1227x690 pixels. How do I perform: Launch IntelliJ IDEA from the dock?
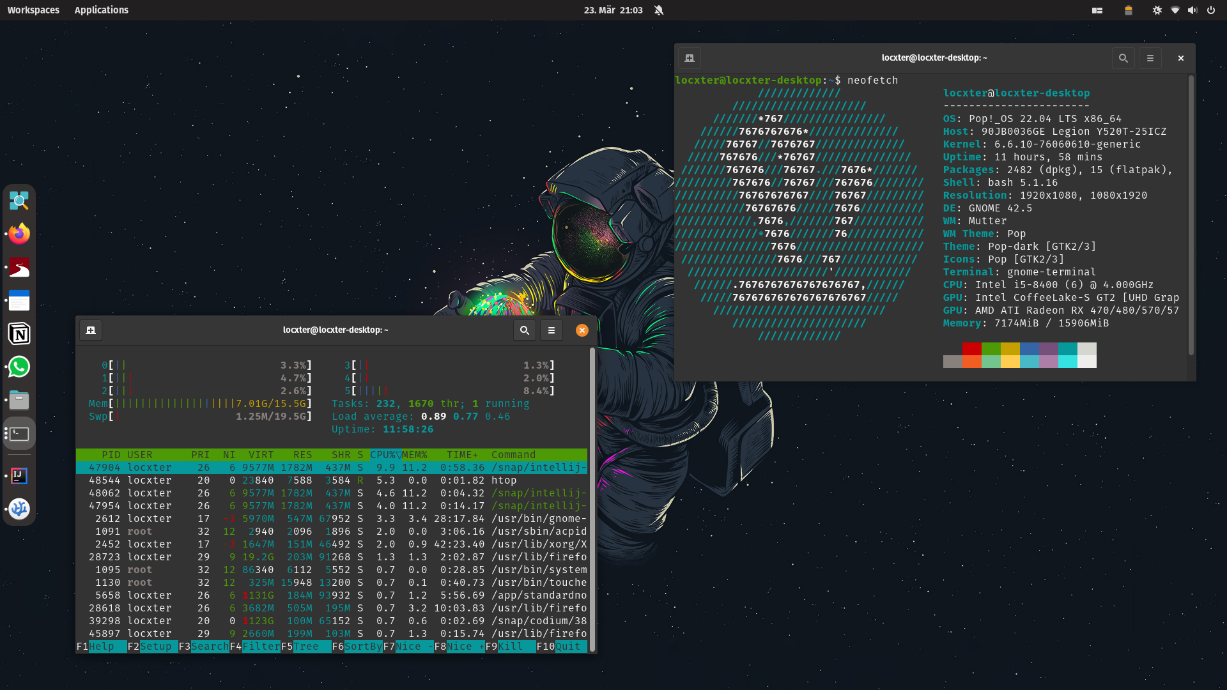click(x=19, y=476)
